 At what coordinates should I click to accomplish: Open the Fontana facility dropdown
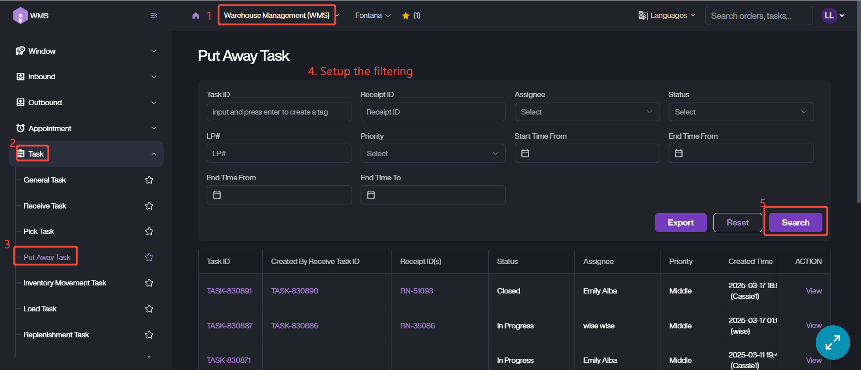tap(373, 16)
